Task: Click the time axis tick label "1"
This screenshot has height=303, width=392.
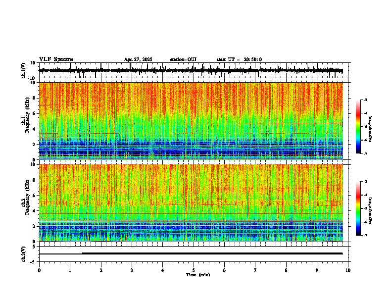Action: [70, 270]
